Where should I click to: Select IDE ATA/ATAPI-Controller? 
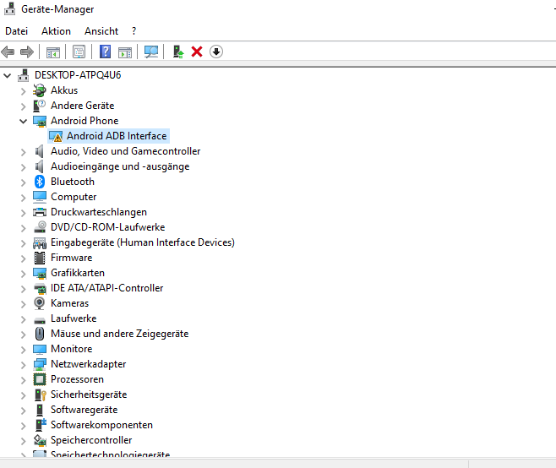coord(106,288)
